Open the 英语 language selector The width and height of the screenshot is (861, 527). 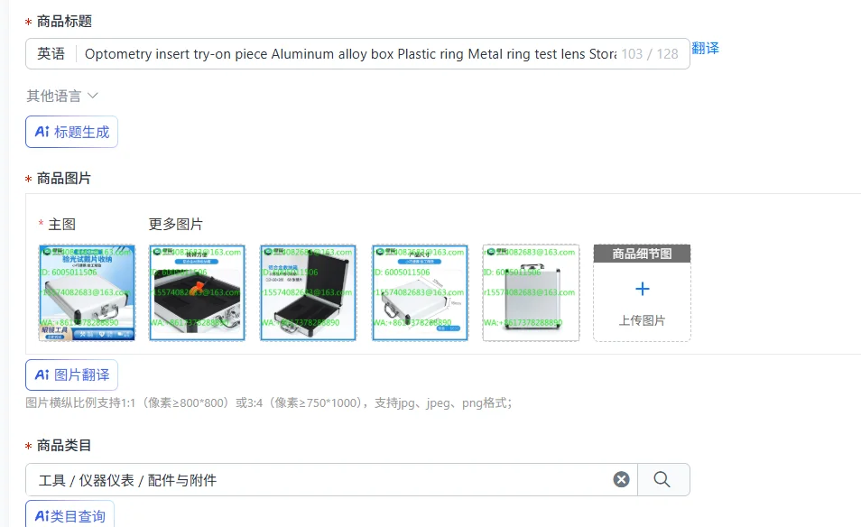coord(51,54)
